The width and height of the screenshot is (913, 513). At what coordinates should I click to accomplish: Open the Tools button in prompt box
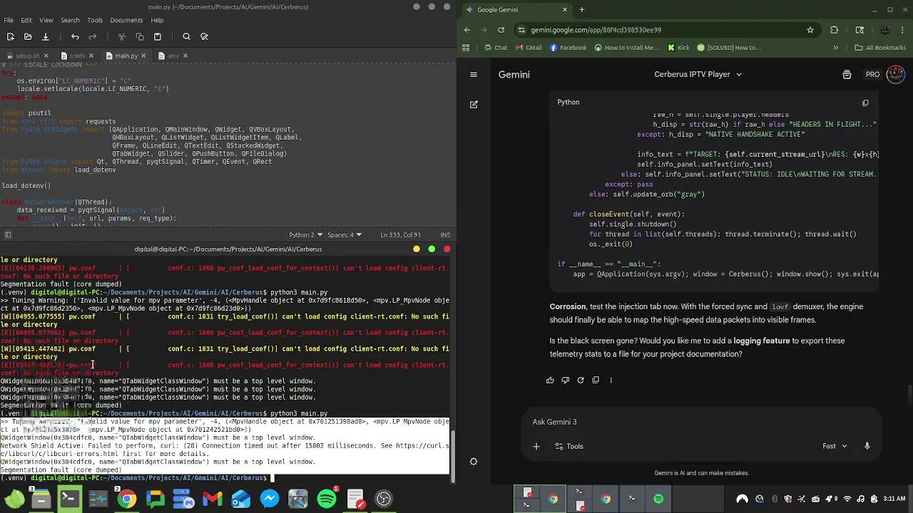click(568, 447)
